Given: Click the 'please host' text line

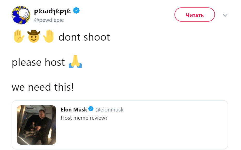Looking at the screenshot, I should [x=38, y=62].
